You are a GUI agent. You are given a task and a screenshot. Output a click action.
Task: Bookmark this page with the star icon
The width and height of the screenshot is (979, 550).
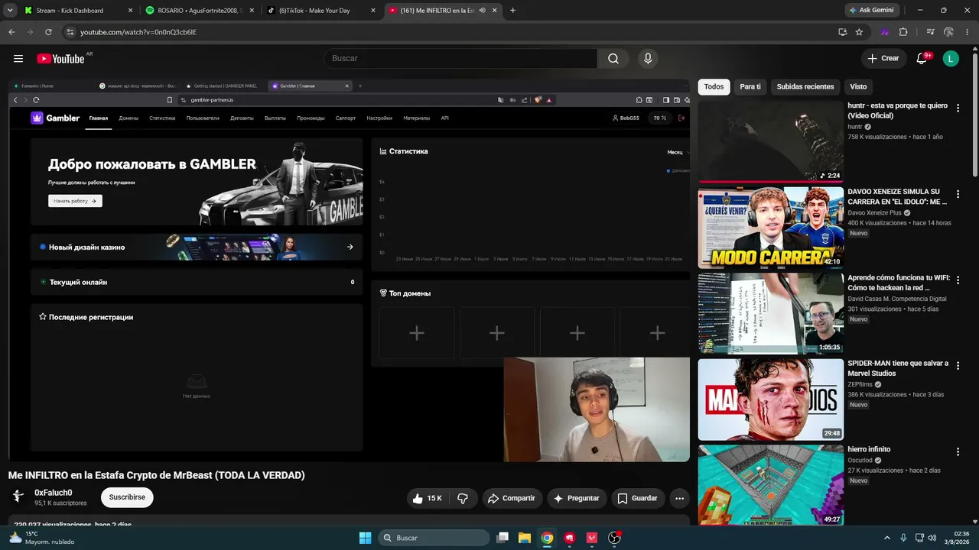[859, 32]
